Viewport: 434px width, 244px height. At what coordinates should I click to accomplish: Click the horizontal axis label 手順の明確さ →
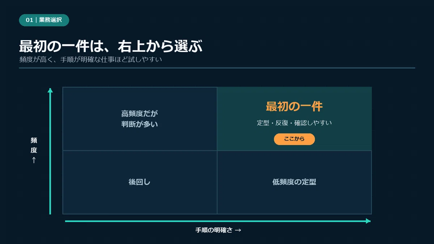pos(218,230)
